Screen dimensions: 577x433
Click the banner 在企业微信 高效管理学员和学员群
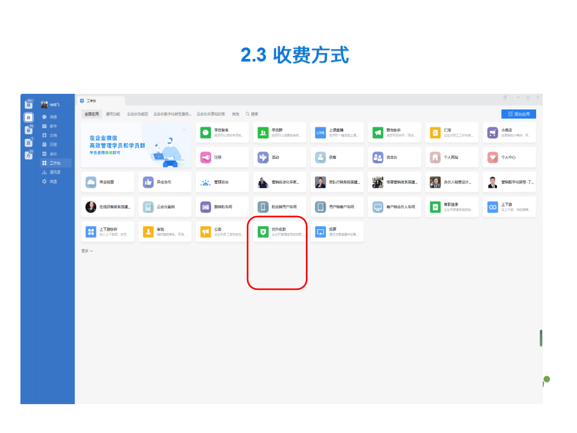pyautogui.click(x=136, y=145)
